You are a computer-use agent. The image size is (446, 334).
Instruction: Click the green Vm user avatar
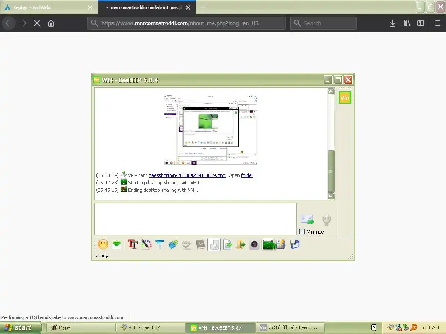click(345, 98)
